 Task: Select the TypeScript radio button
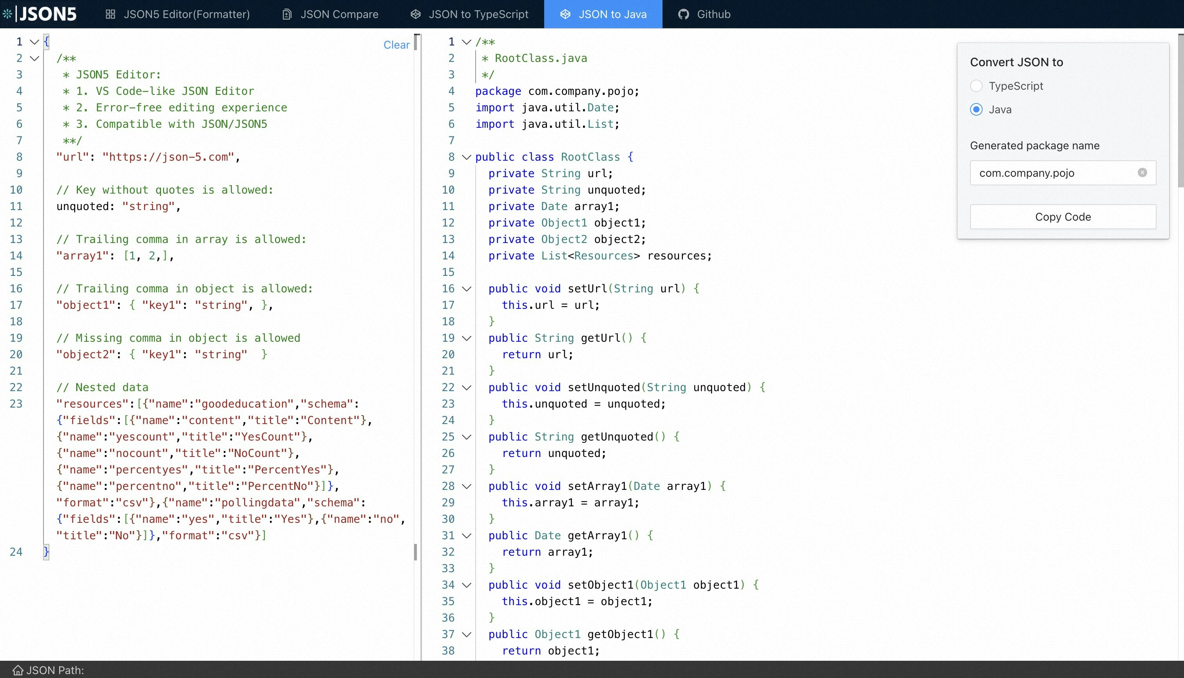pos(976,86)
